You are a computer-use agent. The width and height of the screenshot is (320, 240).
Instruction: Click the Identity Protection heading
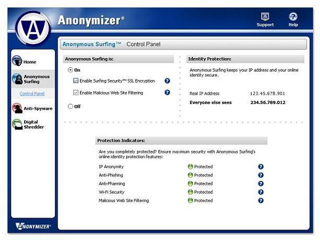(x=210, y=59)
